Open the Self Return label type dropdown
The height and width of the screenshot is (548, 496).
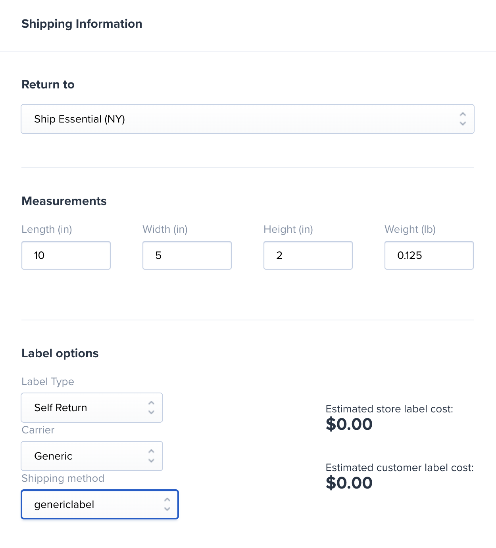(x=92, y=408)
